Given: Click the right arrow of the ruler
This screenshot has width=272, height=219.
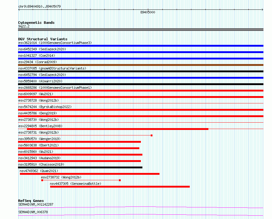Looking at the screenshot, I should (x=263, y=10).
